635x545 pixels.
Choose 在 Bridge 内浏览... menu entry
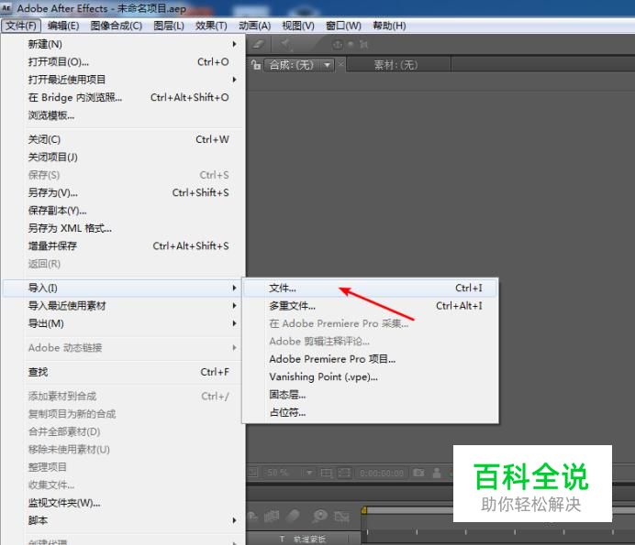[124, 97]
